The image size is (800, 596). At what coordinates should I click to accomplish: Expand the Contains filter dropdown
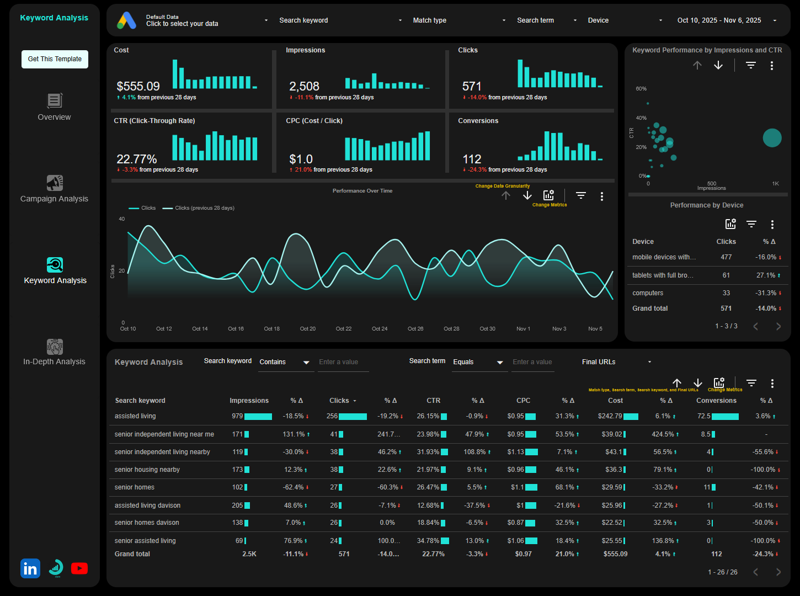click(x=285, y=362)
